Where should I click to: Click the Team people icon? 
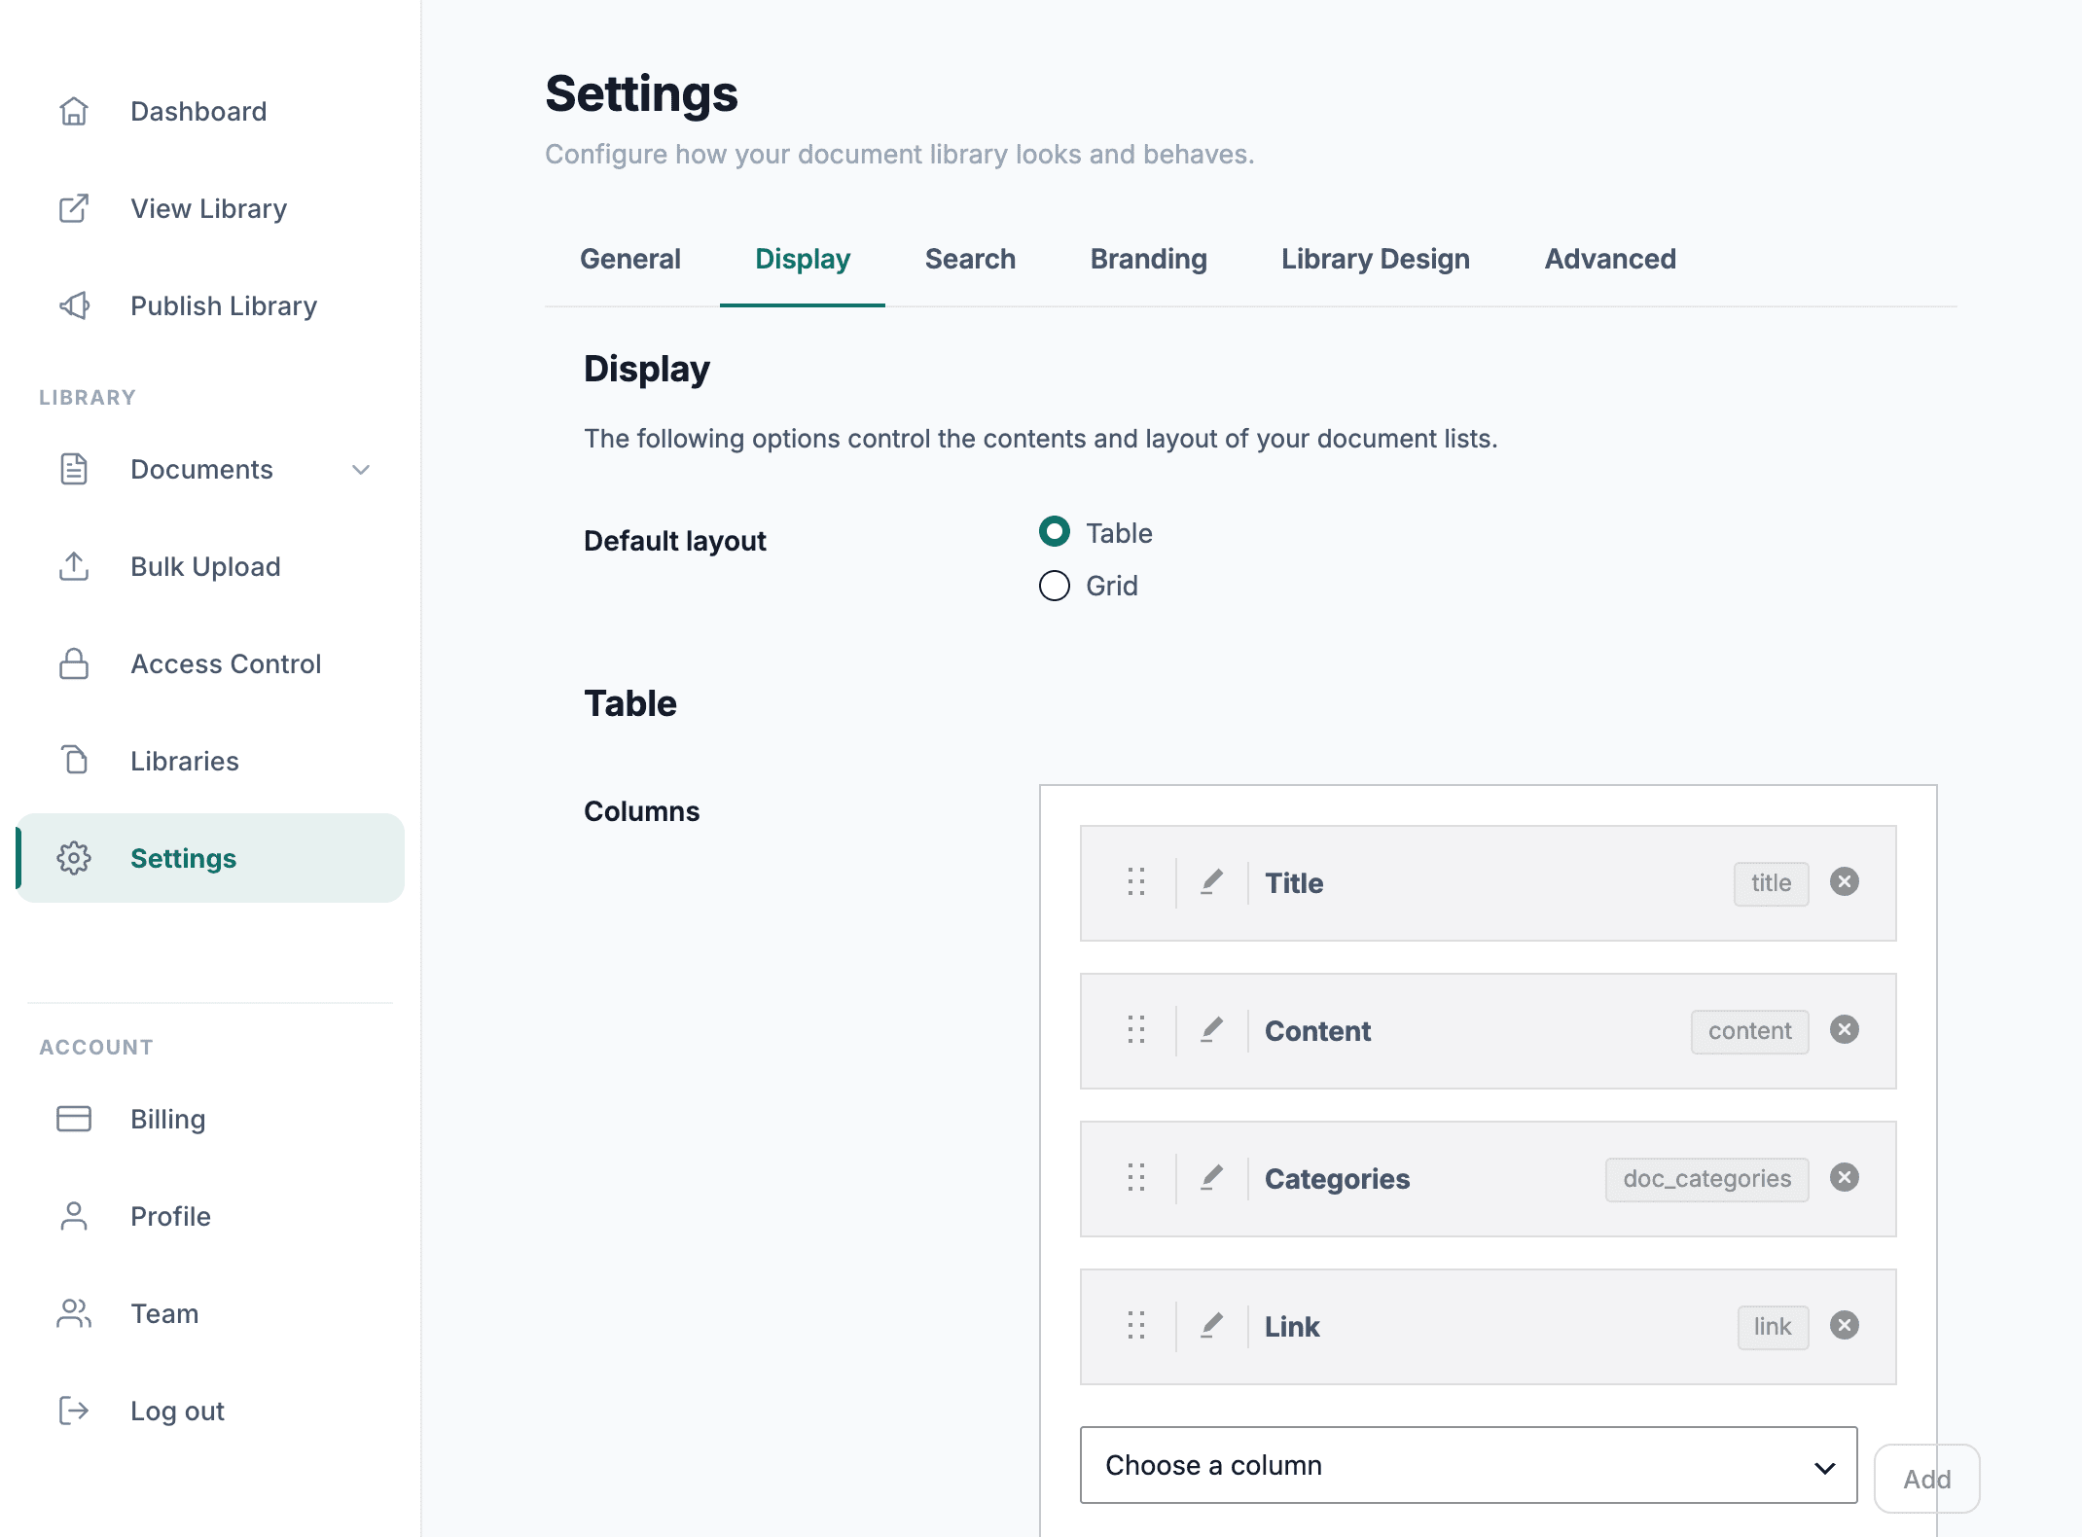point(74,1313)
